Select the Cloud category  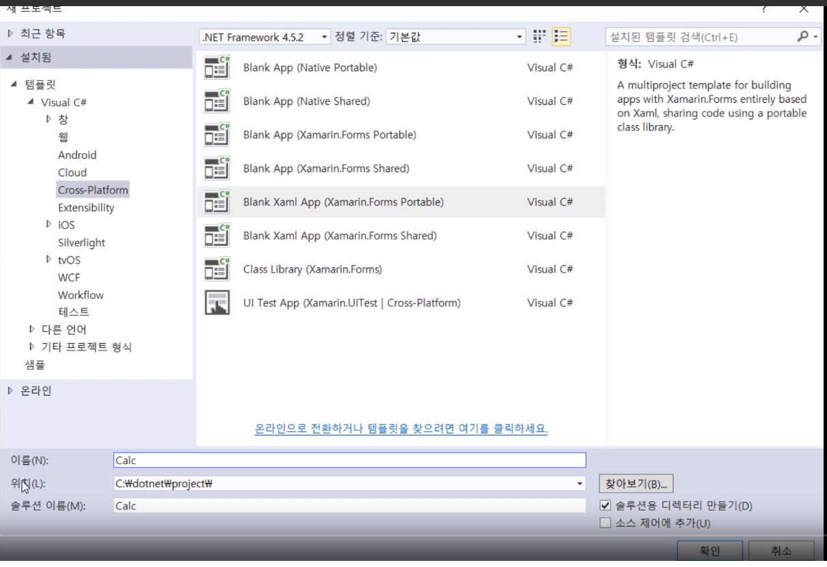72,172
